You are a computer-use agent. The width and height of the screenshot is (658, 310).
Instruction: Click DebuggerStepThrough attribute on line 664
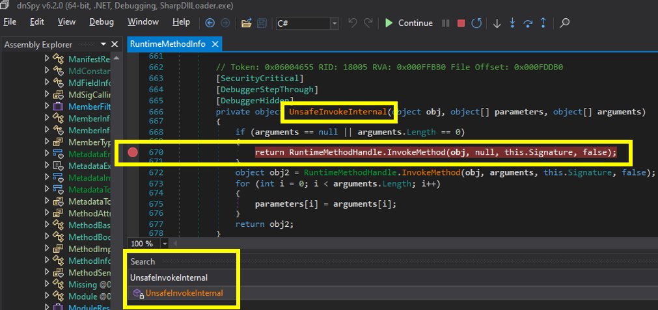click(266, 90)
